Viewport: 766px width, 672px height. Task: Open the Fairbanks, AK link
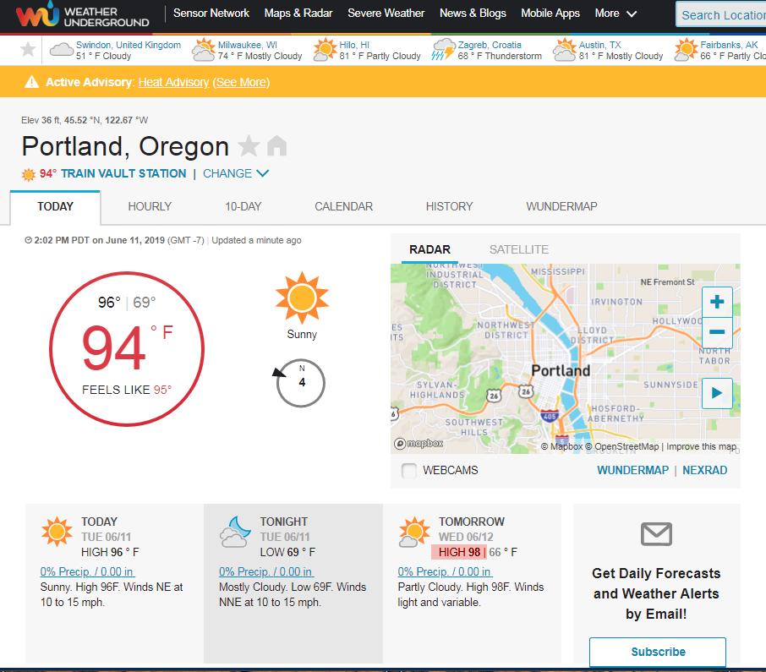click(729, 45)
